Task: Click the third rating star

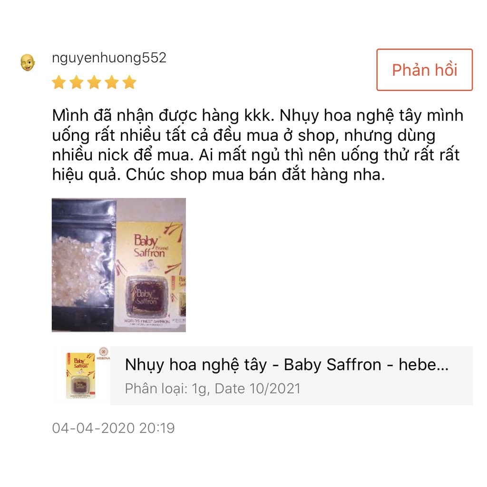Action: click(x=94, y=82)
